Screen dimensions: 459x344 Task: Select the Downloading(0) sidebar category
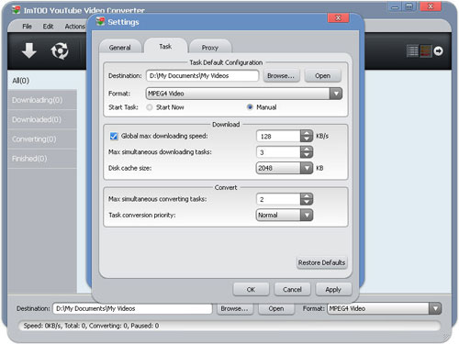[42, 100]
